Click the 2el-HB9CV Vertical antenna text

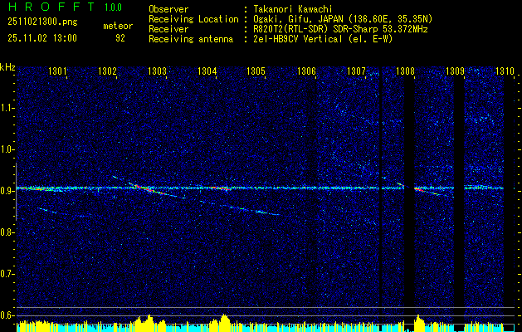click(x=323, y=39)
